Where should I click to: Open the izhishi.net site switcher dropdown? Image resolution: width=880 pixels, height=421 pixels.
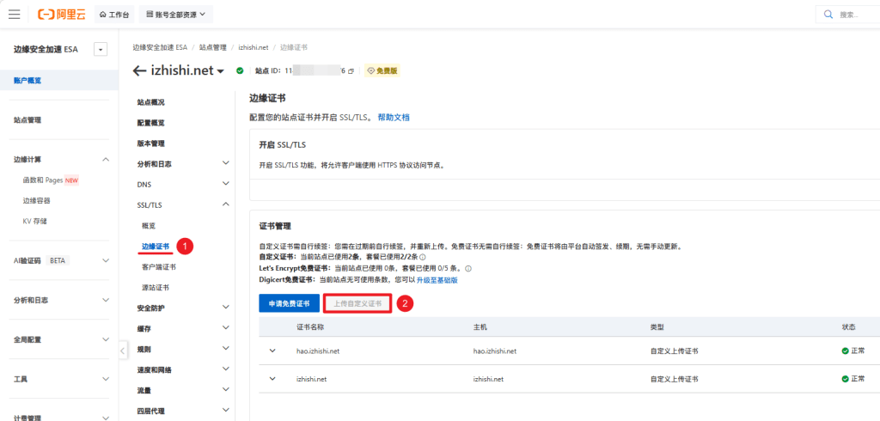[221, 71]
